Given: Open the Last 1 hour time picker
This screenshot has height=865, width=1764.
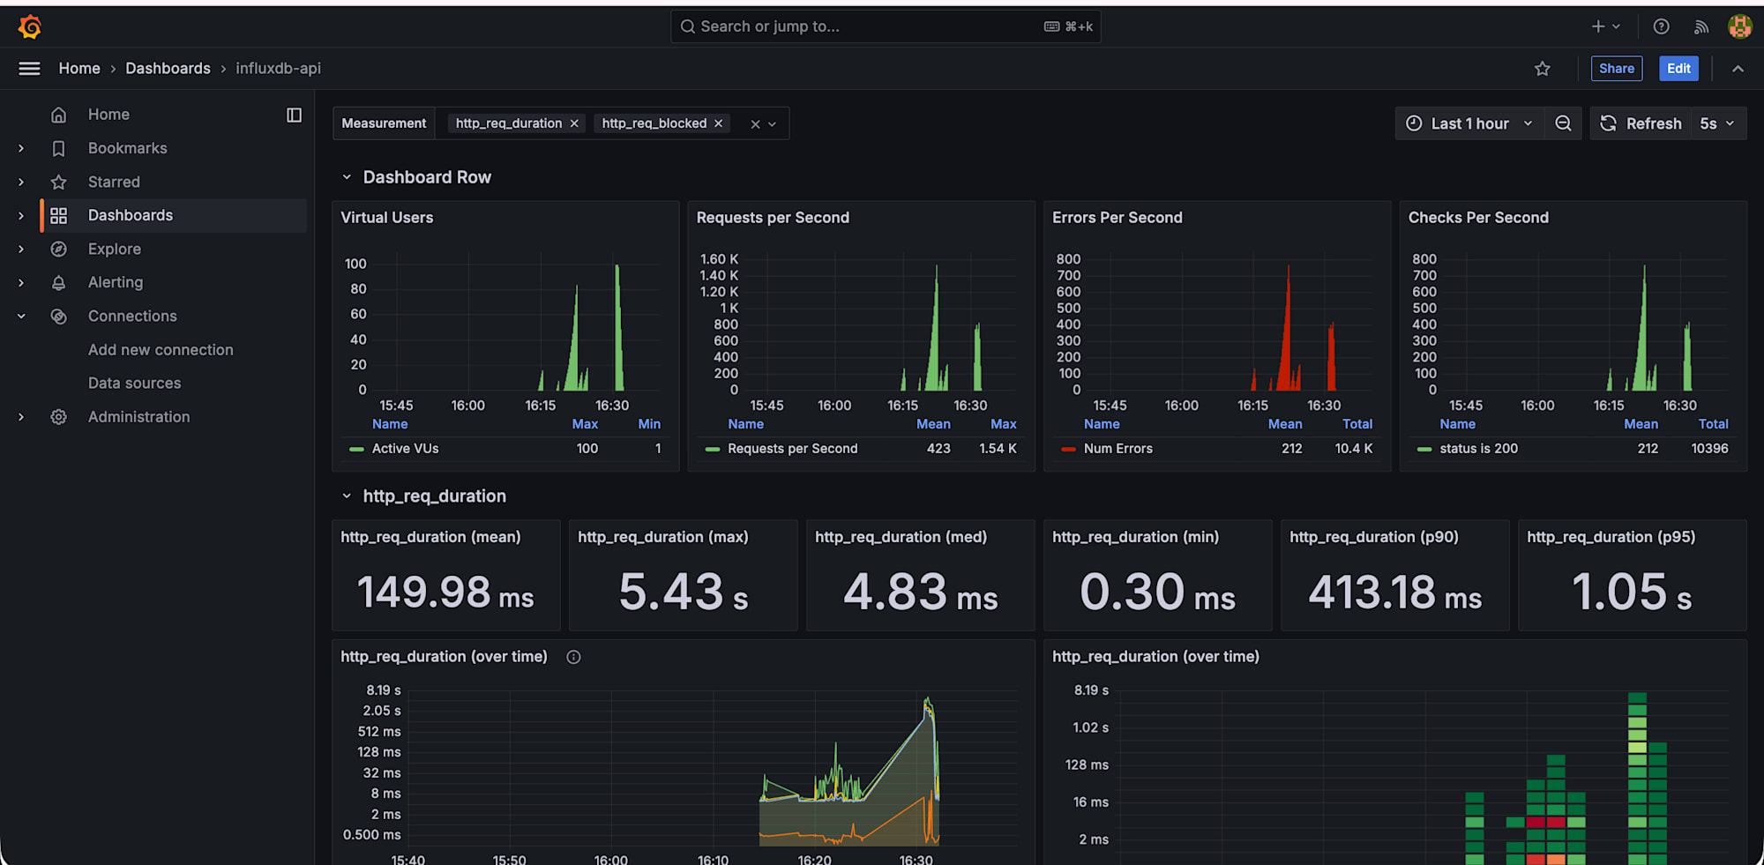Looking at the screenshot, I should click(x=1469, y=123).
